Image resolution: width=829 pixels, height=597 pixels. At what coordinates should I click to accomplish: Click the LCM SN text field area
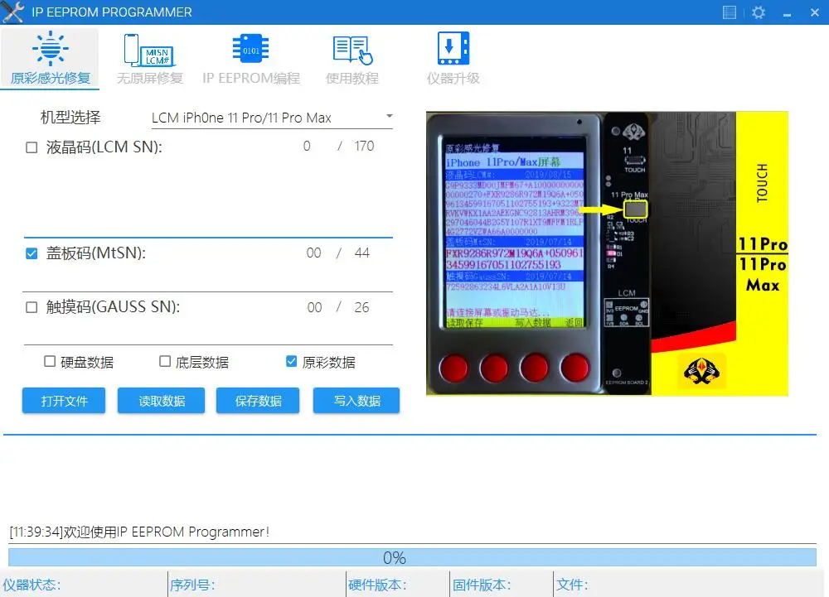tap(208, 196)
